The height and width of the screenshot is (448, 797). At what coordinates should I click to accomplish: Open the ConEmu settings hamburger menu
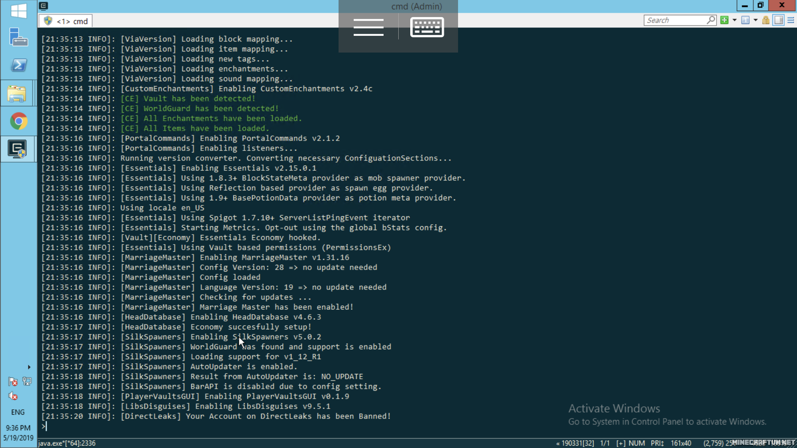click(x=791, y=20)
